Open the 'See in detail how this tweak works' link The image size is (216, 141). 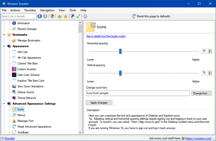106,36
